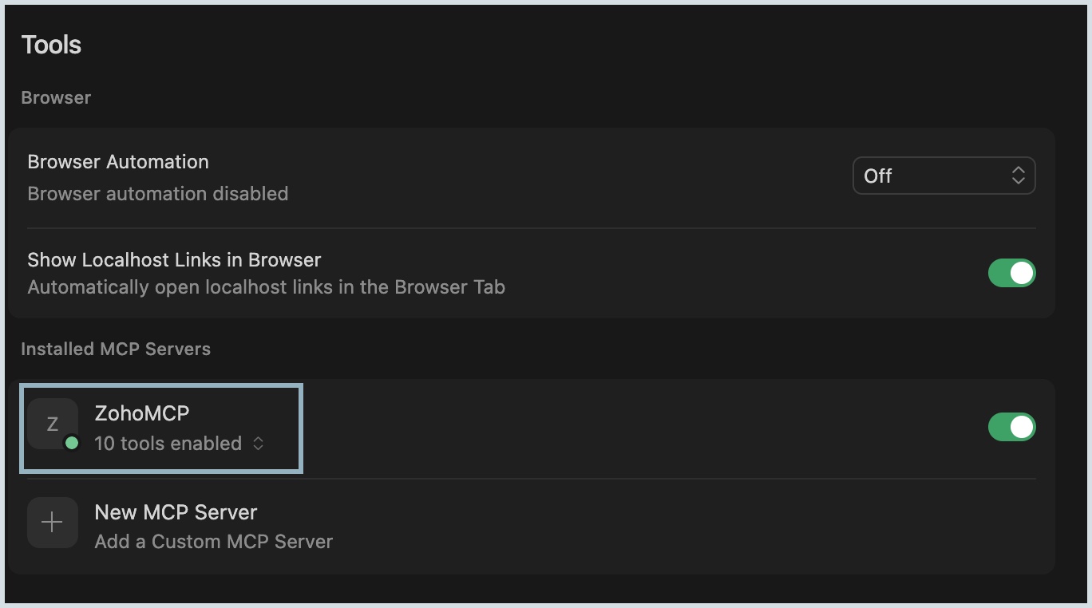Click the "Automatically open localhost links" description text
This screenshot has width=1092, height=608.
point(266,287)
